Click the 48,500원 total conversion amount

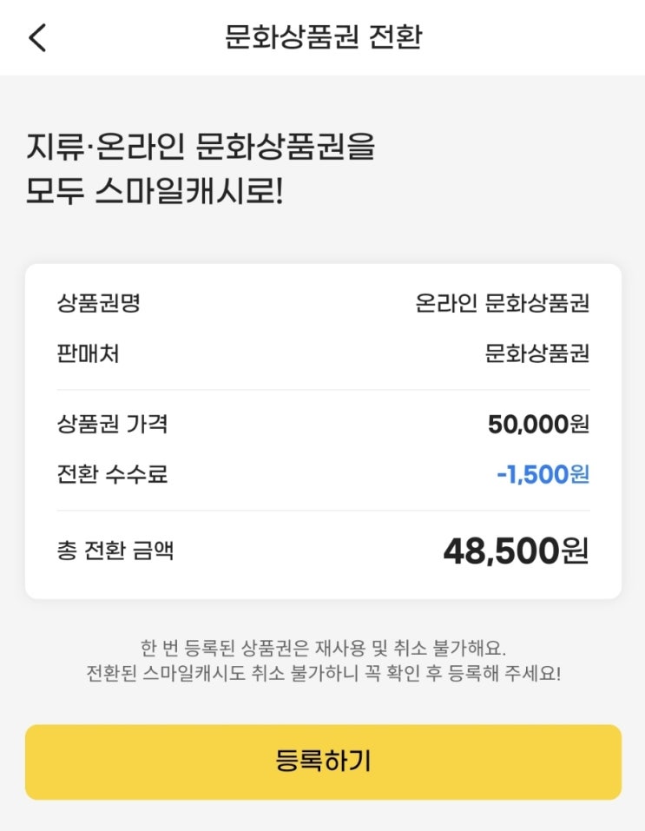click(x=516, y=551)
